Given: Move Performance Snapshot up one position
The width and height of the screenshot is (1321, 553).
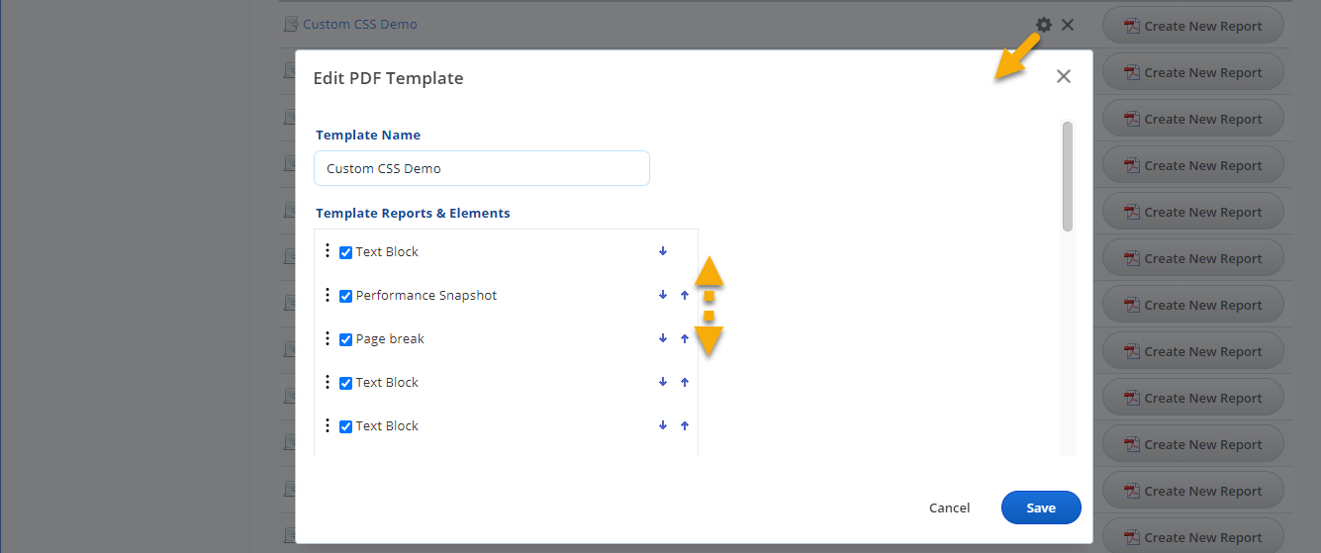Looking at the screenshot, I should coord(685,295).
